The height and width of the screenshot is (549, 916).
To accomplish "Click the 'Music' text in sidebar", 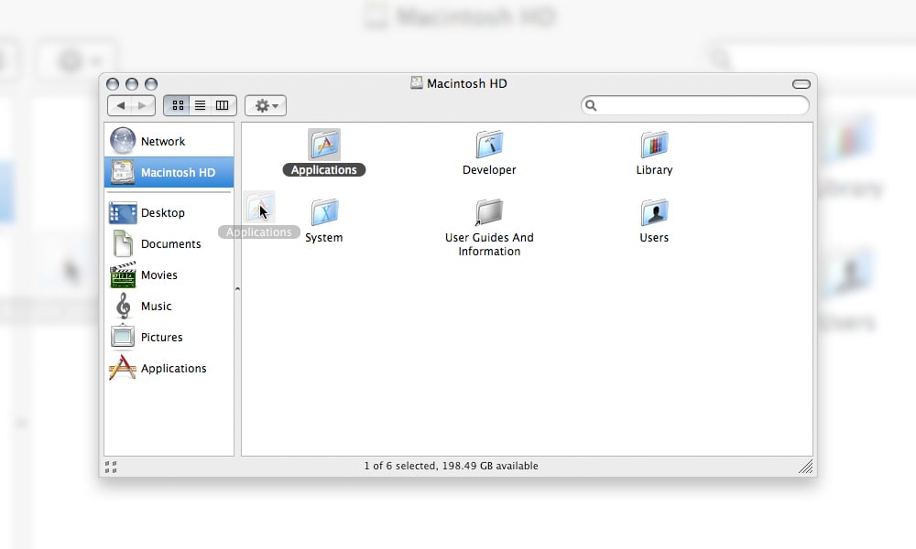I will click(156, 307).
